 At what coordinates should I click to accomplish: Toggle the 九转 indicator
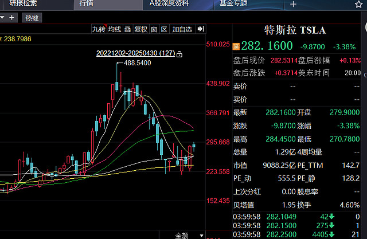[99, 29]
